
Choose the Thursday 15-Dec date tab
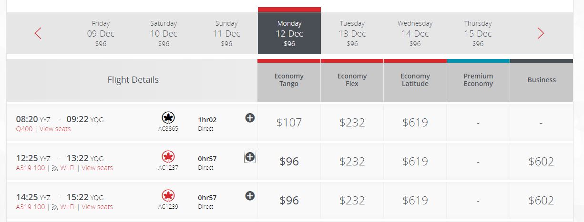coord(478,33)
